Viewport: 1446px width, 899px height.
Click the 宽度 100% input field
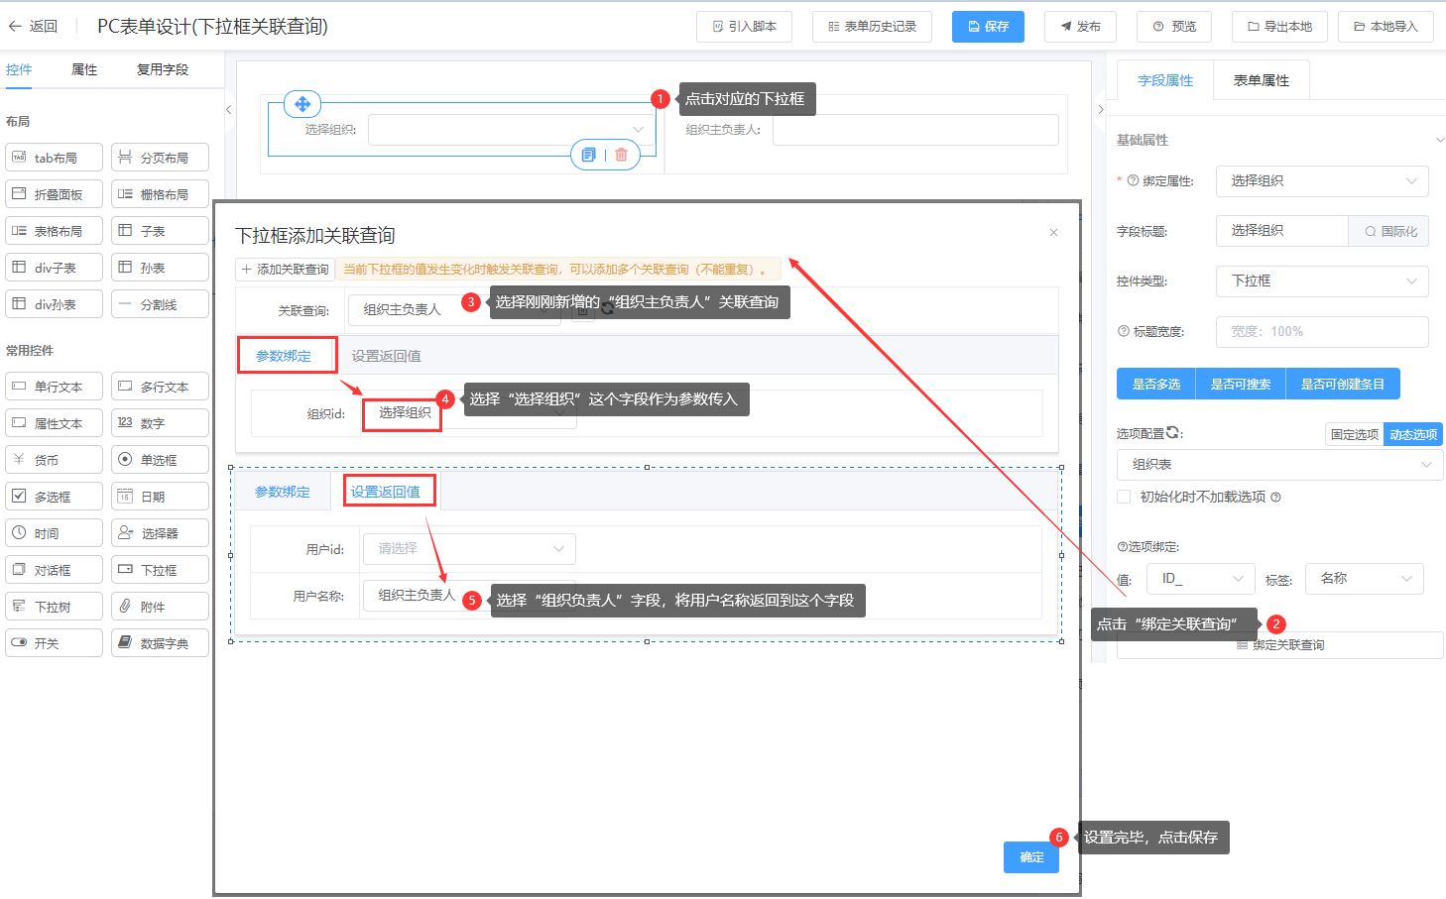click(x=1322, y=331)
